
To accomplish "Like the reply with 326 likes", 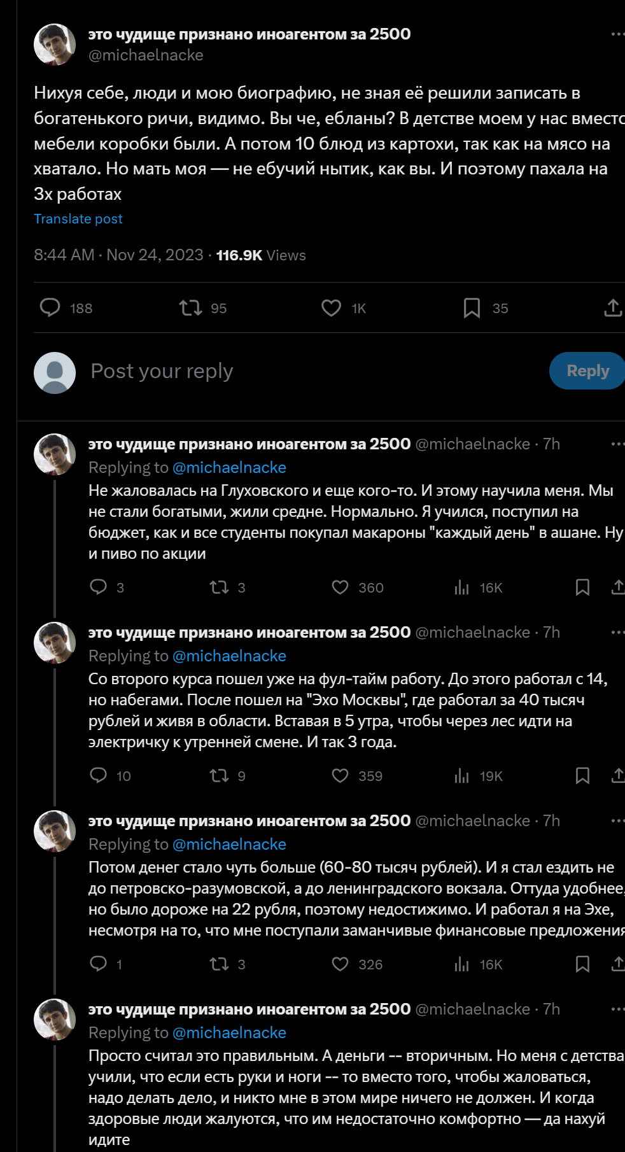I will click(x=341, y=964).
